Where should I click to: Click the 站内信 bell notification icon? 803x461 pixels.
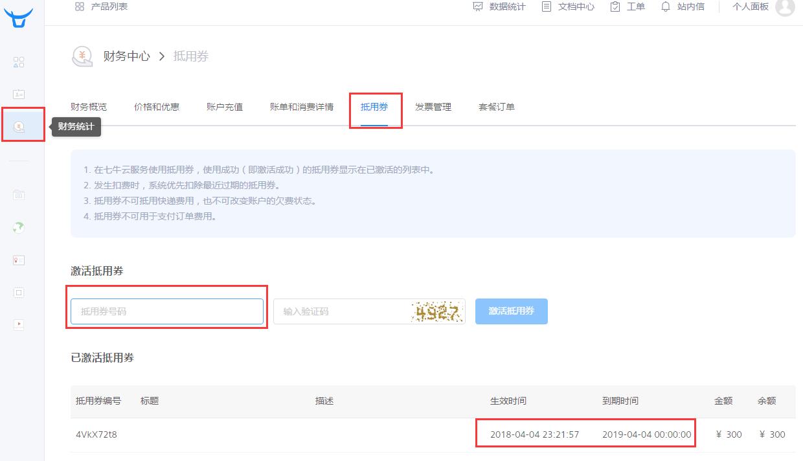665,6
